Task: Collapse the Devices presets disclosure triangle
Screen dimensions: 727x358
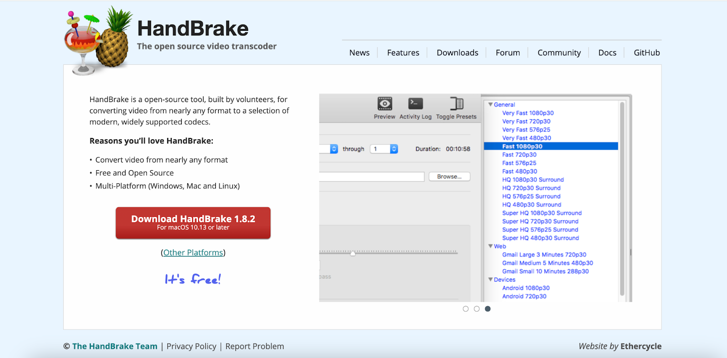Action: pyautogui.click(x=490, y=280)
